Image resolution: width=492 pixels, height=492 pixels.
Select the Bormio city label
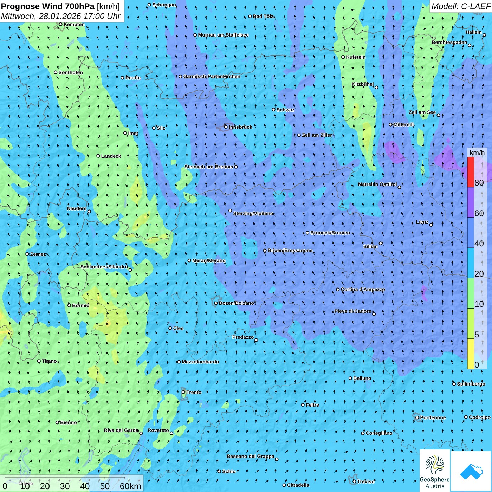(80, 305)
